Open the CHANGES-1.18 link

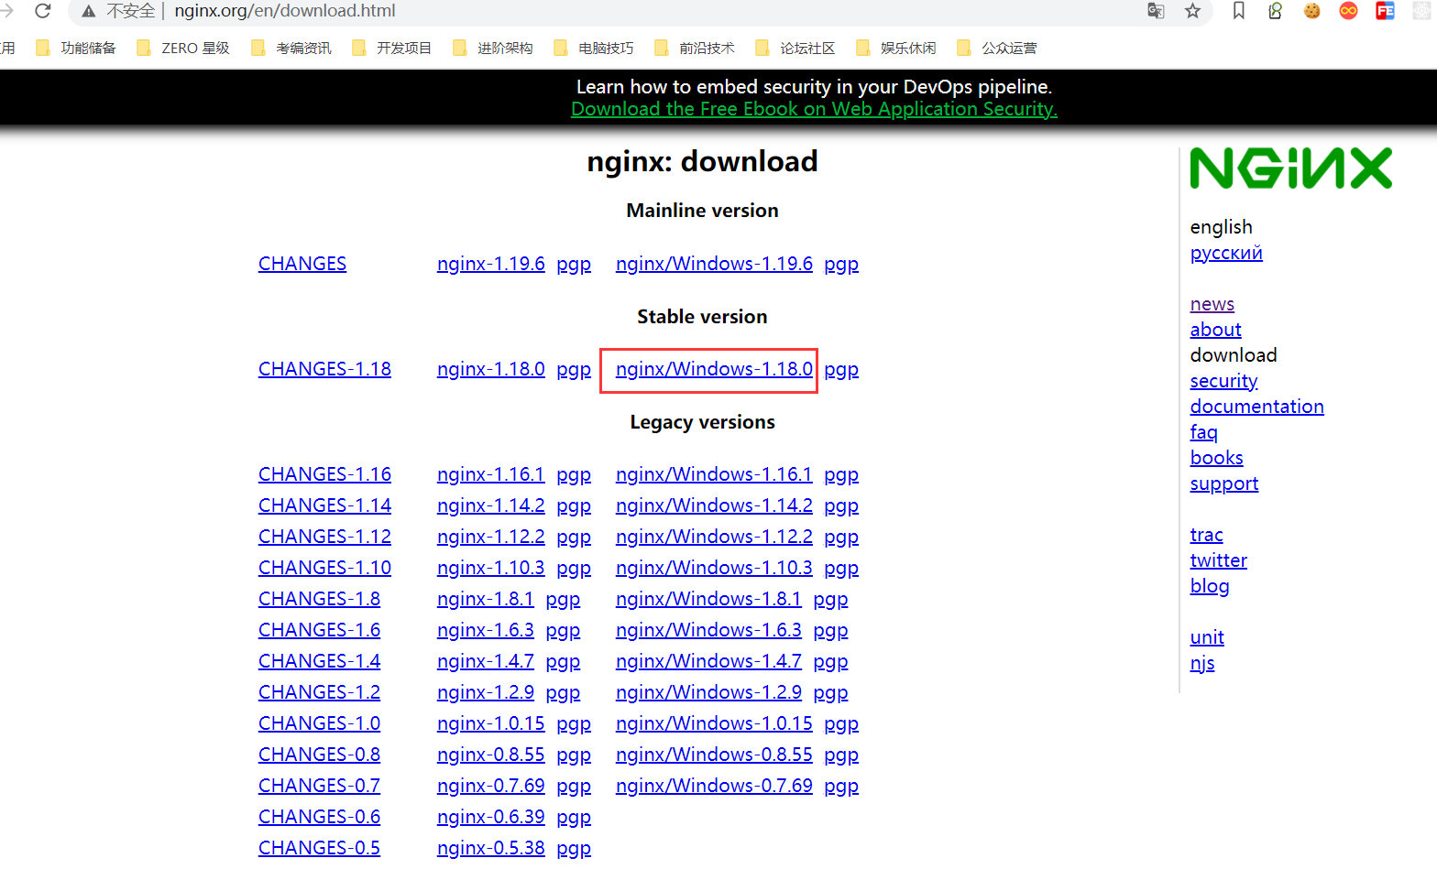click(324, 369)
